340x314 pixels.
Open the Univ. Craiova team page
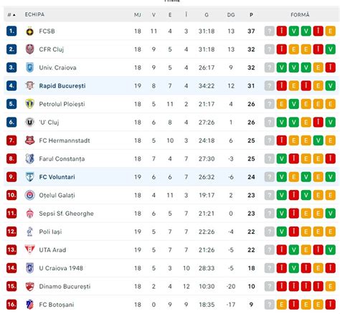57,67
